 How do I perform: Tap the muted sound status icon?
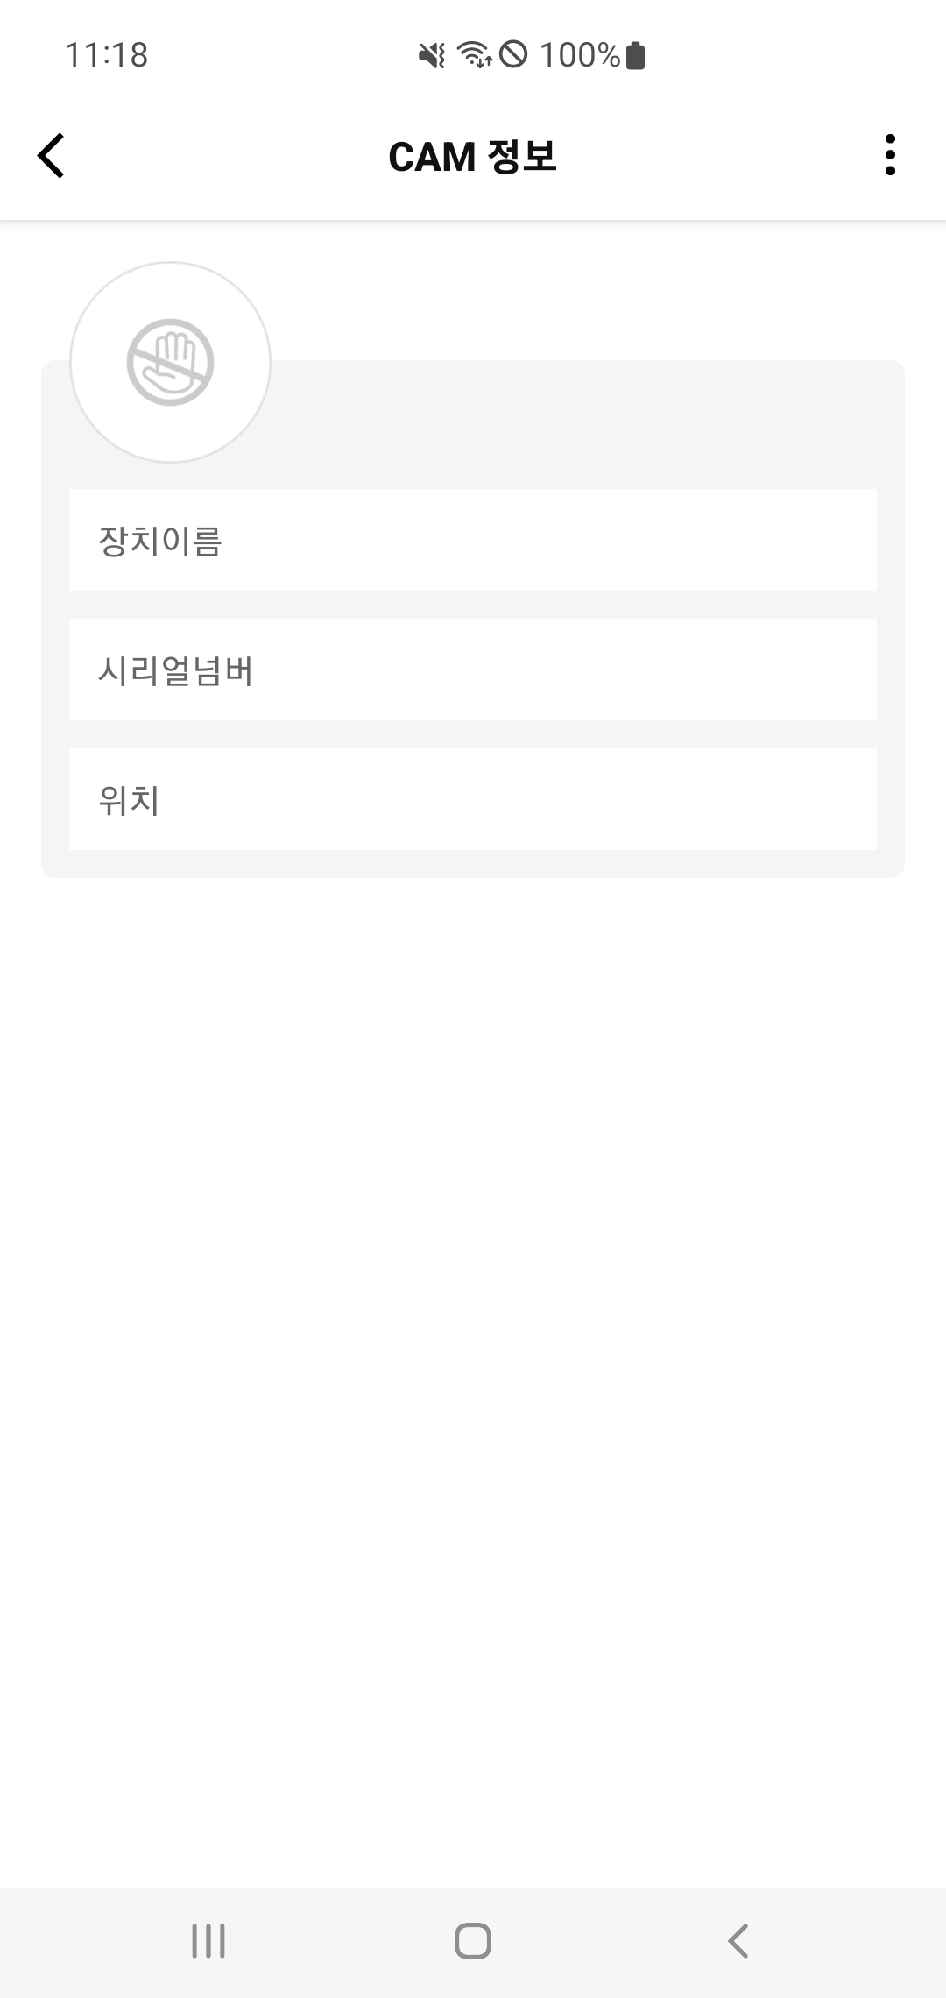pos(431,55)
